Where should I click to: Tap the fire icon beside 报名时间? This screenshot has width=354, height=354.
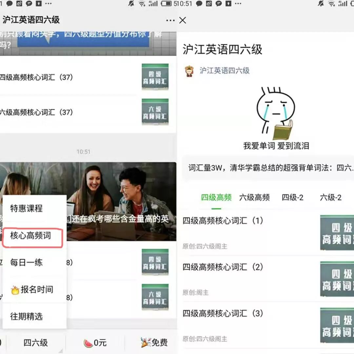point(15,290)
